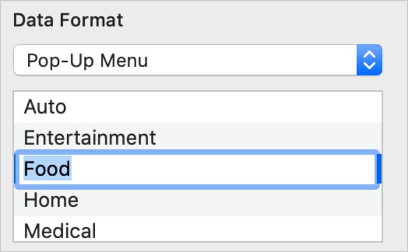
Task: Open the Data Format pop-up dropdown
Action: tap(197, 60)
